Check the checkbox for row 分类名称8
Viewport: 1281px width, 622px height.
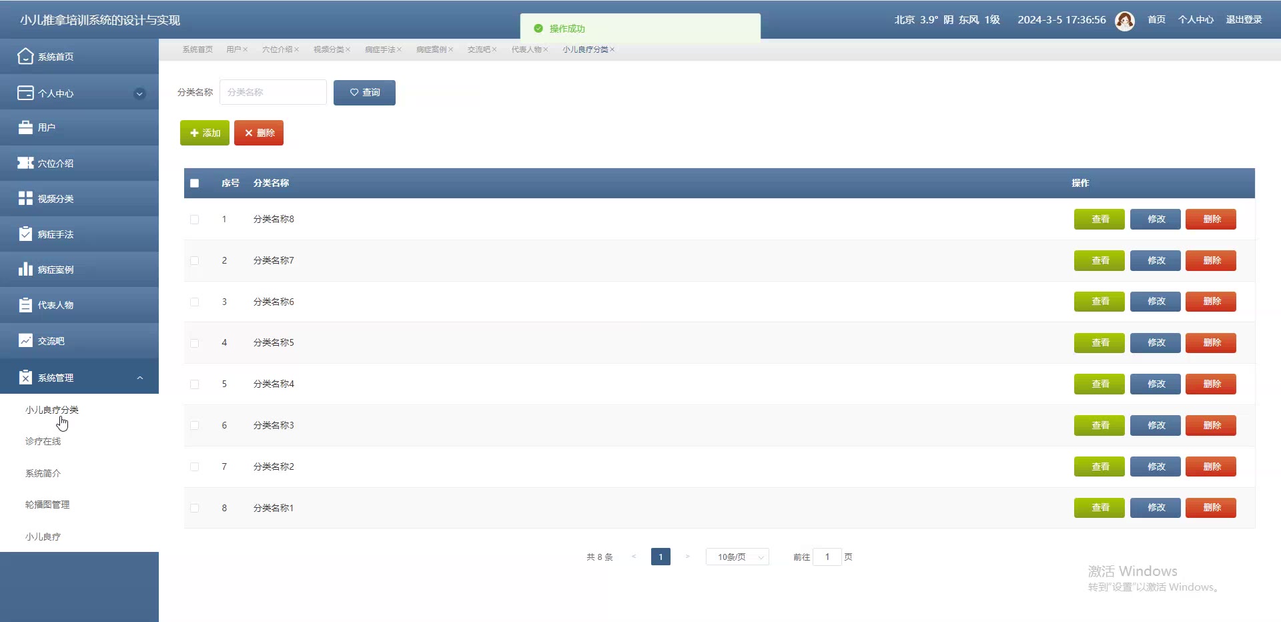pos(194,219)
